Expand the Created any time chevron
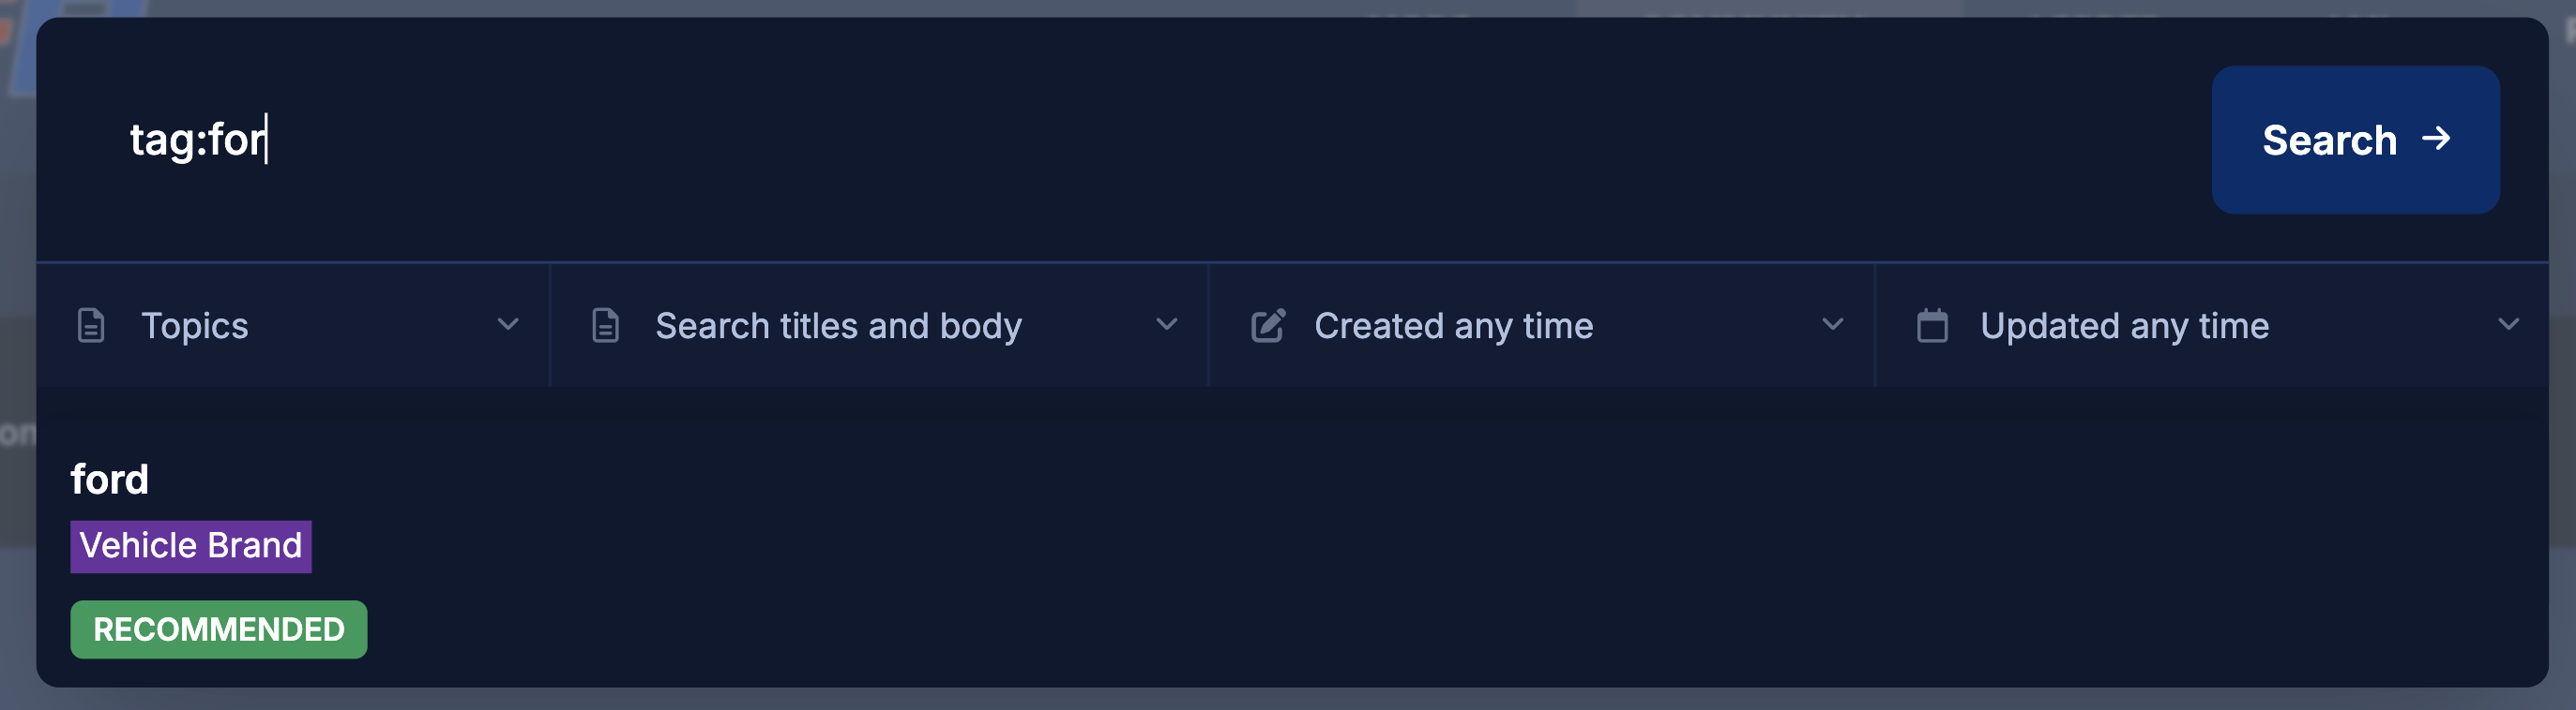2576x710 pixels. 1832,324
